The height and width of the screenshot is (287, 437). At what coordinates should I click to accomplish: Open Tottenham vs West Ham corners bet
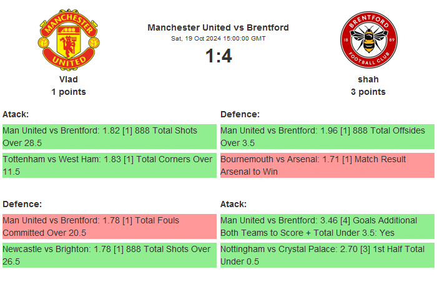109,165
